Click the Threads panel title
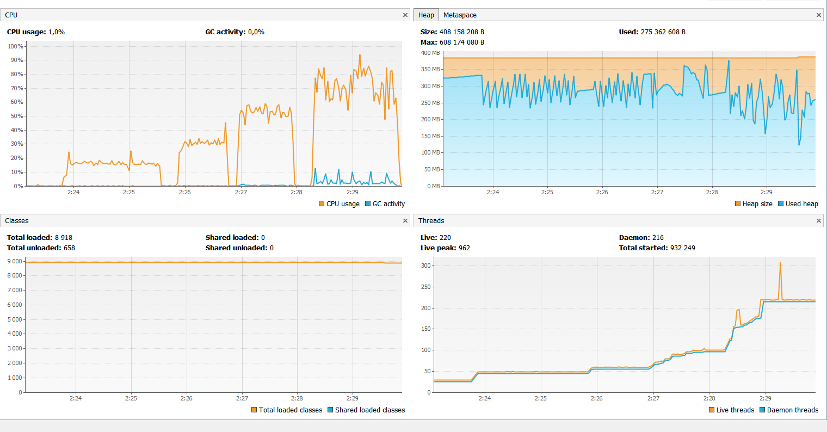This screenshot has width=827, height=432. coord(431,221)
